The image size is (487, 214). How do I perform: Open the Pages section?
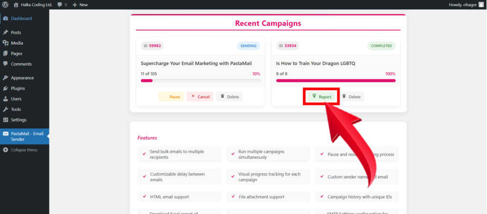(16, 54)
